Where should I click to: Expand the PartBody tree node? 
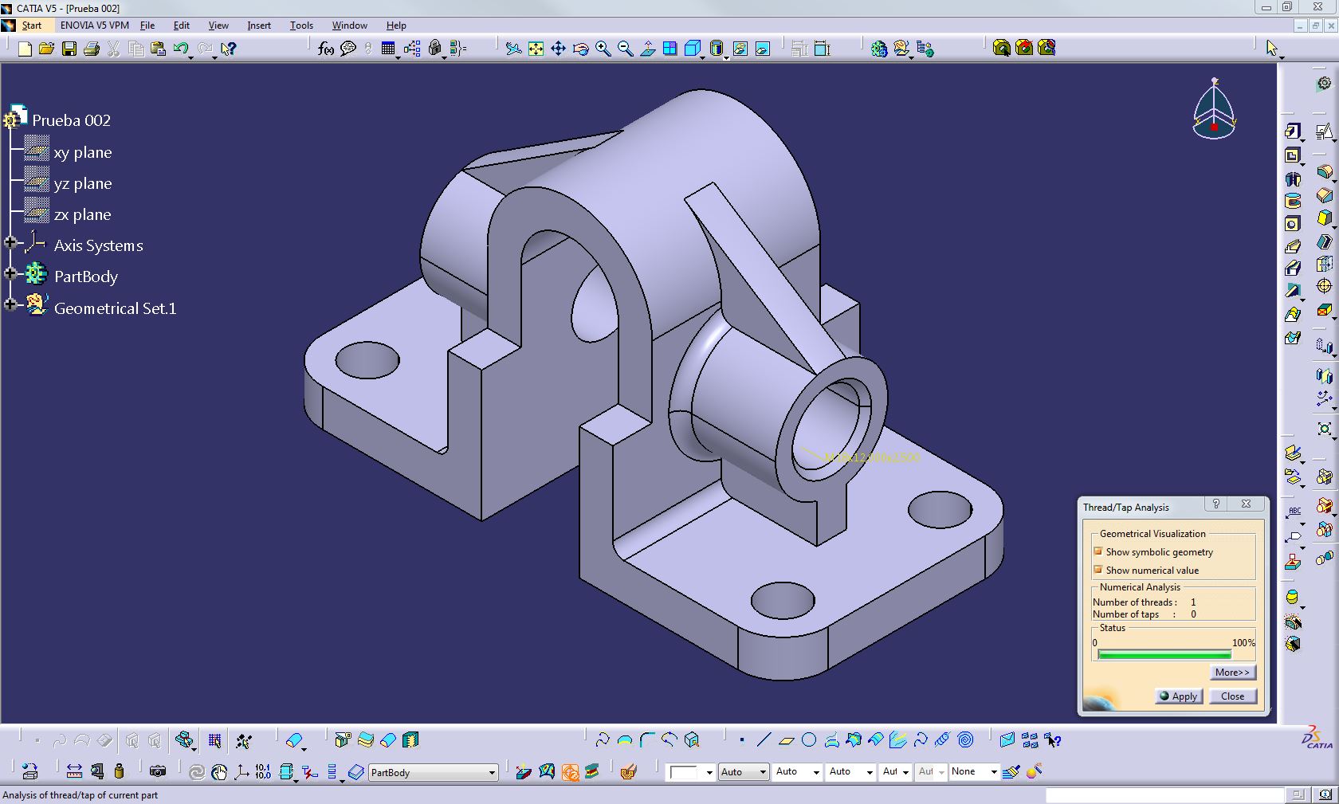pos(10,273)
